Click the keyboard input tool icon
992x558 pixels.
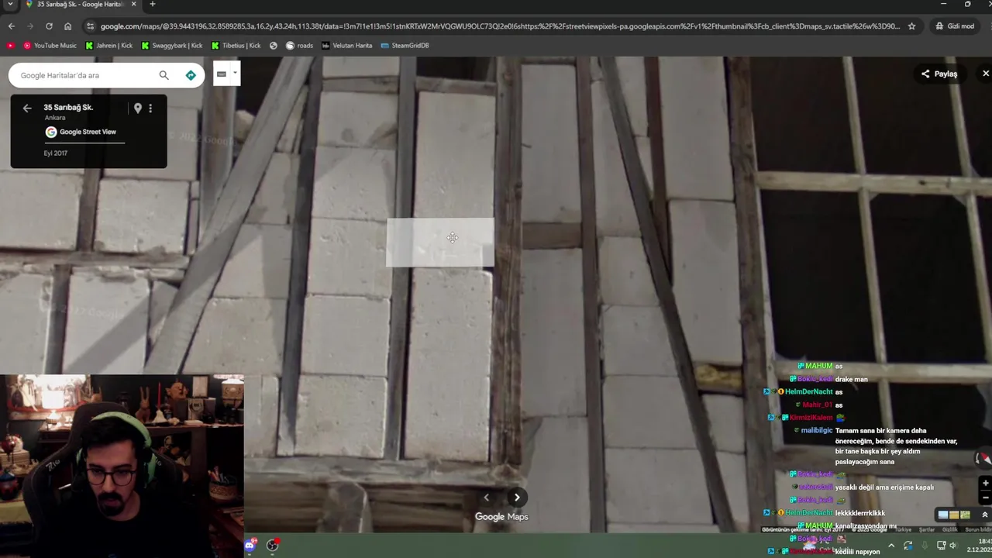point(222,74)
